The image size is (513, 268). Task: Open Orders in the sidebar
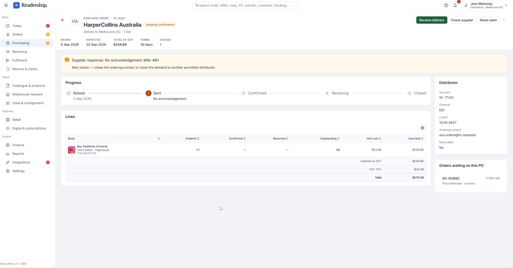[x=27, y=35]
